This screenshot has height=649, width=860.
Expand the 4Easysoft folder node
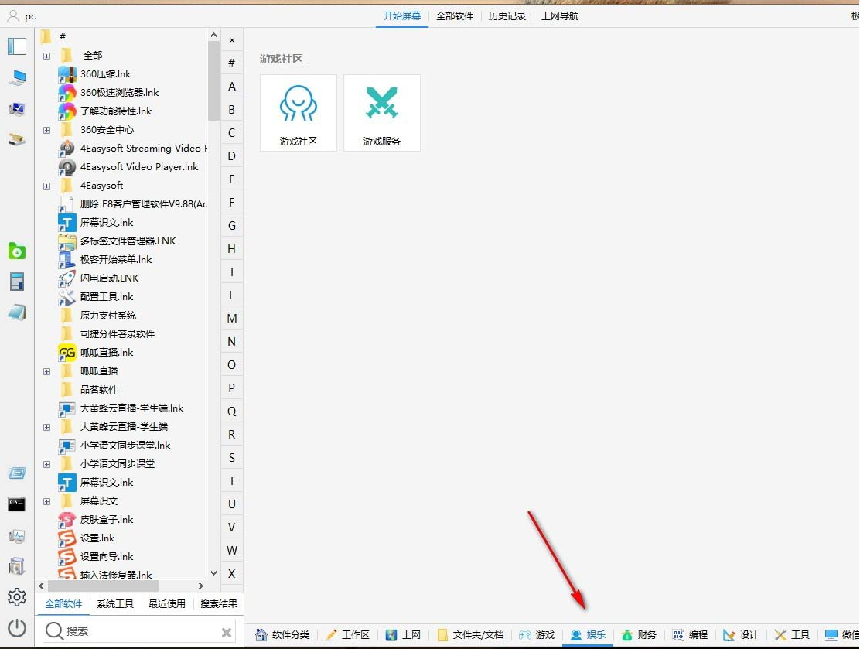click(x=46, y=185)
